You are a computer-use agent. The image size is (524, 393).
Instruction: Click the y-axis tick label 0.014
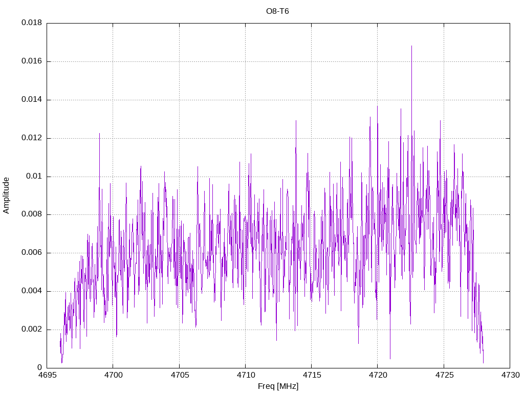pos(32,100)
